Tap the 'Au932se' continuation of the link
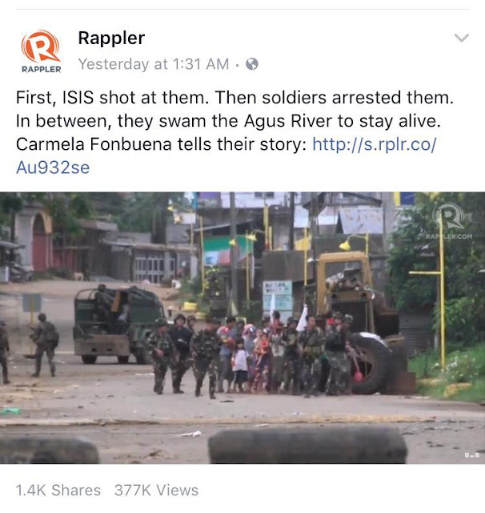The width and height of the screenshot is (485, 513). click(x=53, y=168)
